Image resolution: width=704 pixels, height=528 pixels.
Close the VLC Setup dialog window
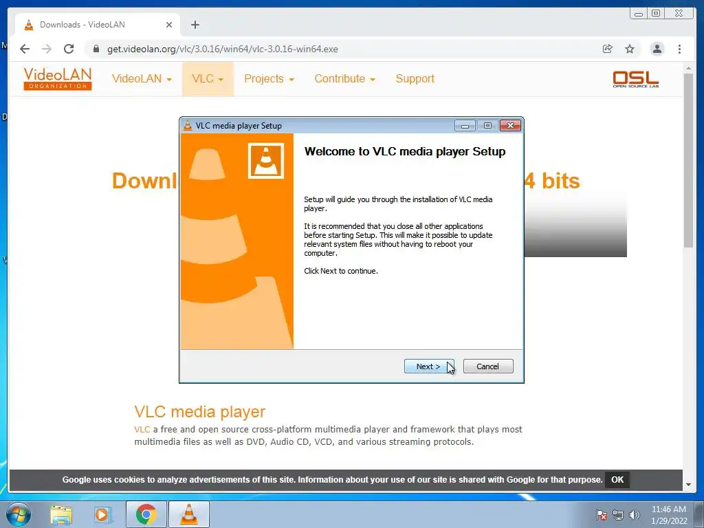(510, 126)
